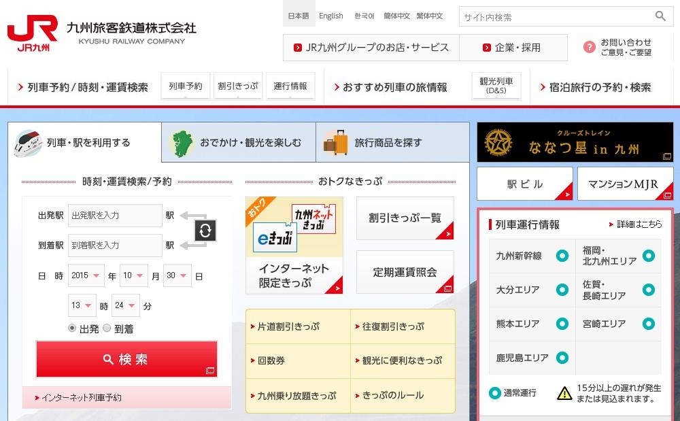Click the JR Kyushu logo
This screenshot has height=421, width=680.
point(33,33)
